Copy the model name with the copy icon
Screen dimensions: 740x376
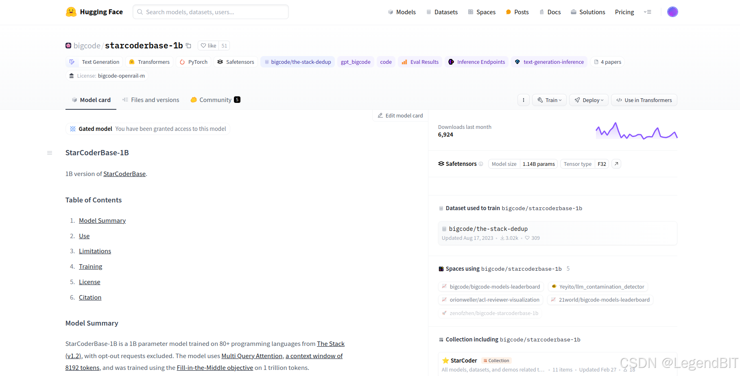click(x=188, y=46)
